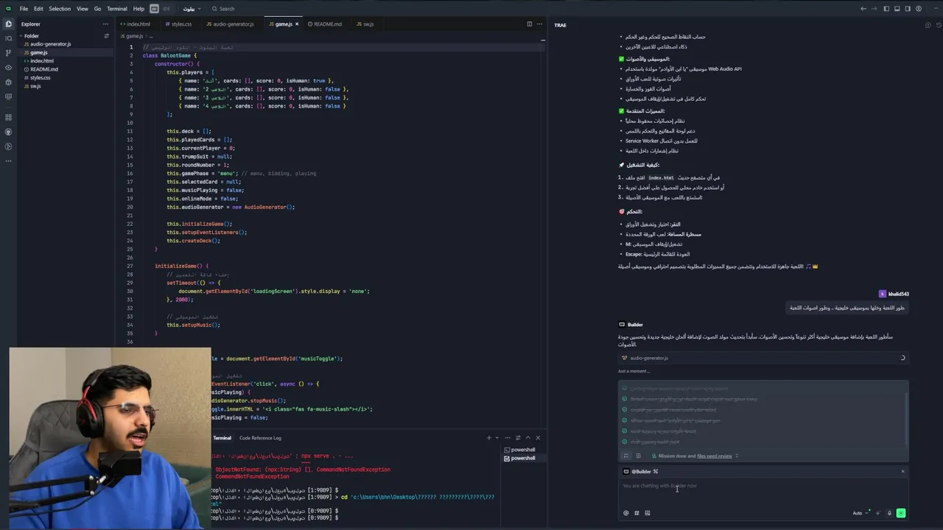Viewport: 943px width, 530px height.
Task: Switch to the styles.css editor tab
Action: pyautogui.click(x=180, y=24)
